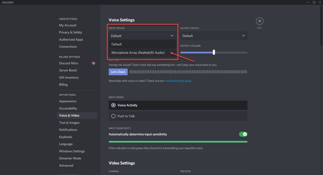Click the Video Settings heading
Image resolution: width=323 pixels, height=175 pixels.
122,163
